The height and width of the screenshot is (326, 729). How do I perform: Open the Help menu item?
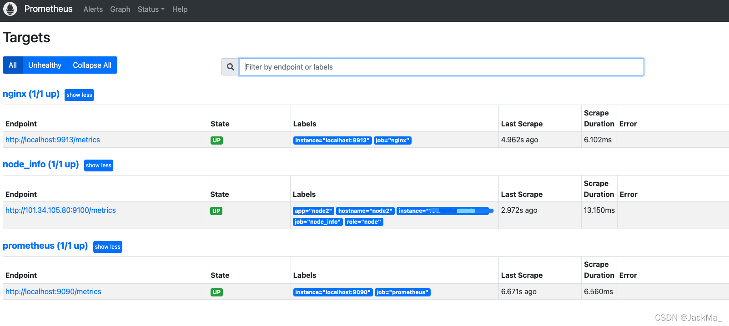pos(180,9)
